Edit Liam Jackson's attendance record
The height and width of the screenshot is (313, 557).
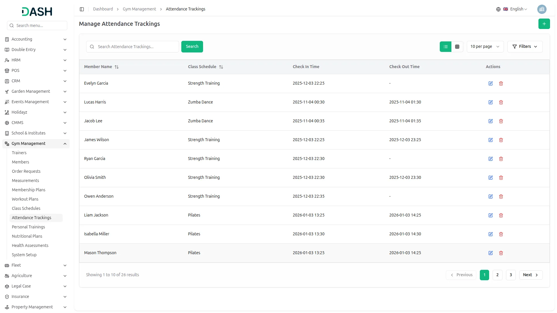(x=490, y=215)
